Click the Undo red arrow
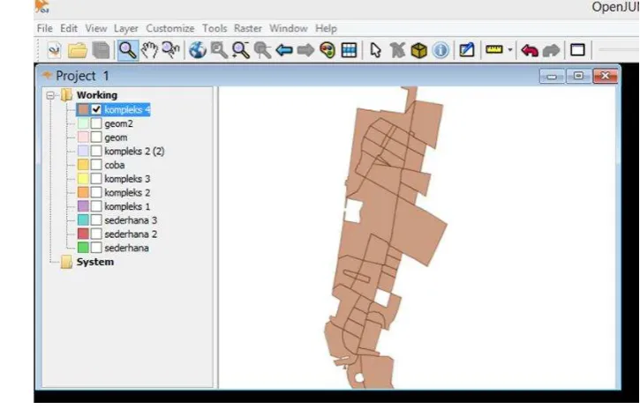Image resolution: width=640 pixels, height=409 pixels. pos(530,50)
